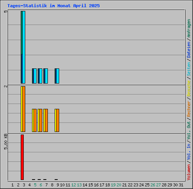Screen dimensions: 193x189
Task: Click the 5.00 KB axis label
Action: (6, 142)
